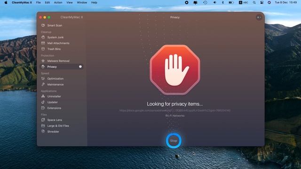This screenshot has width=301, height=169.
Task: Click the Privacy scanning progress indicator
Action: click(80, 67)
